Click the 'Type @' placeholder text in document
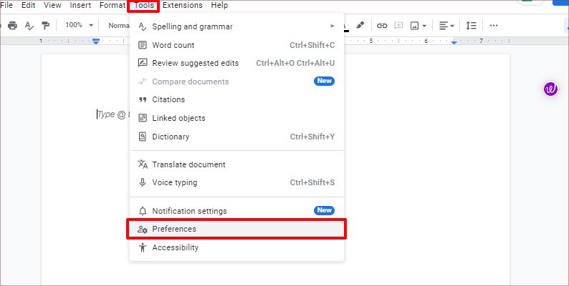The height and width of the screenshot is (286, 569). tap(112, 114)
